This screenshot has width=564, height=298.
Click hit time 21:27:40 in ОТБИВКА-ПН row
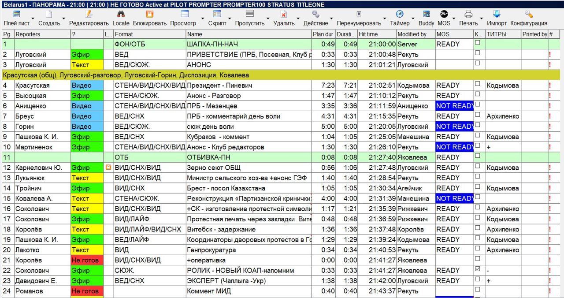point(377,157)
